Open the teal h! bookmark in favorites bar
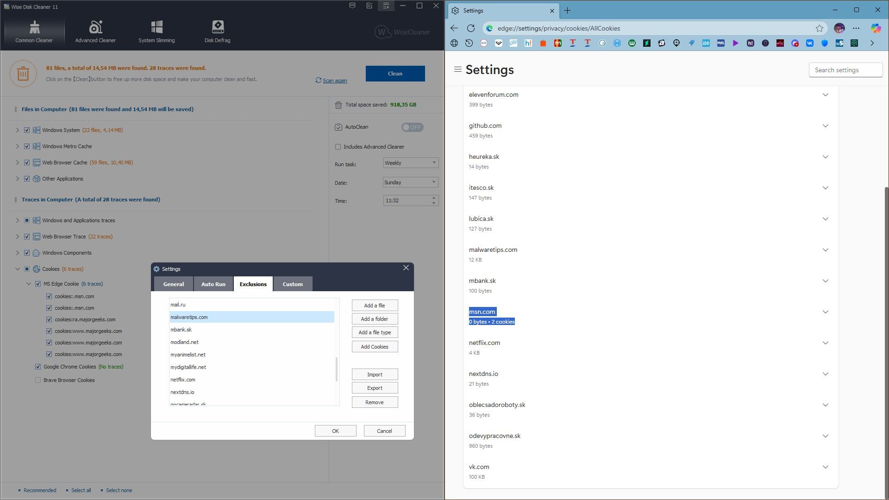The width and height of the screenshot is (889, 500). click(x=528, y=43)
